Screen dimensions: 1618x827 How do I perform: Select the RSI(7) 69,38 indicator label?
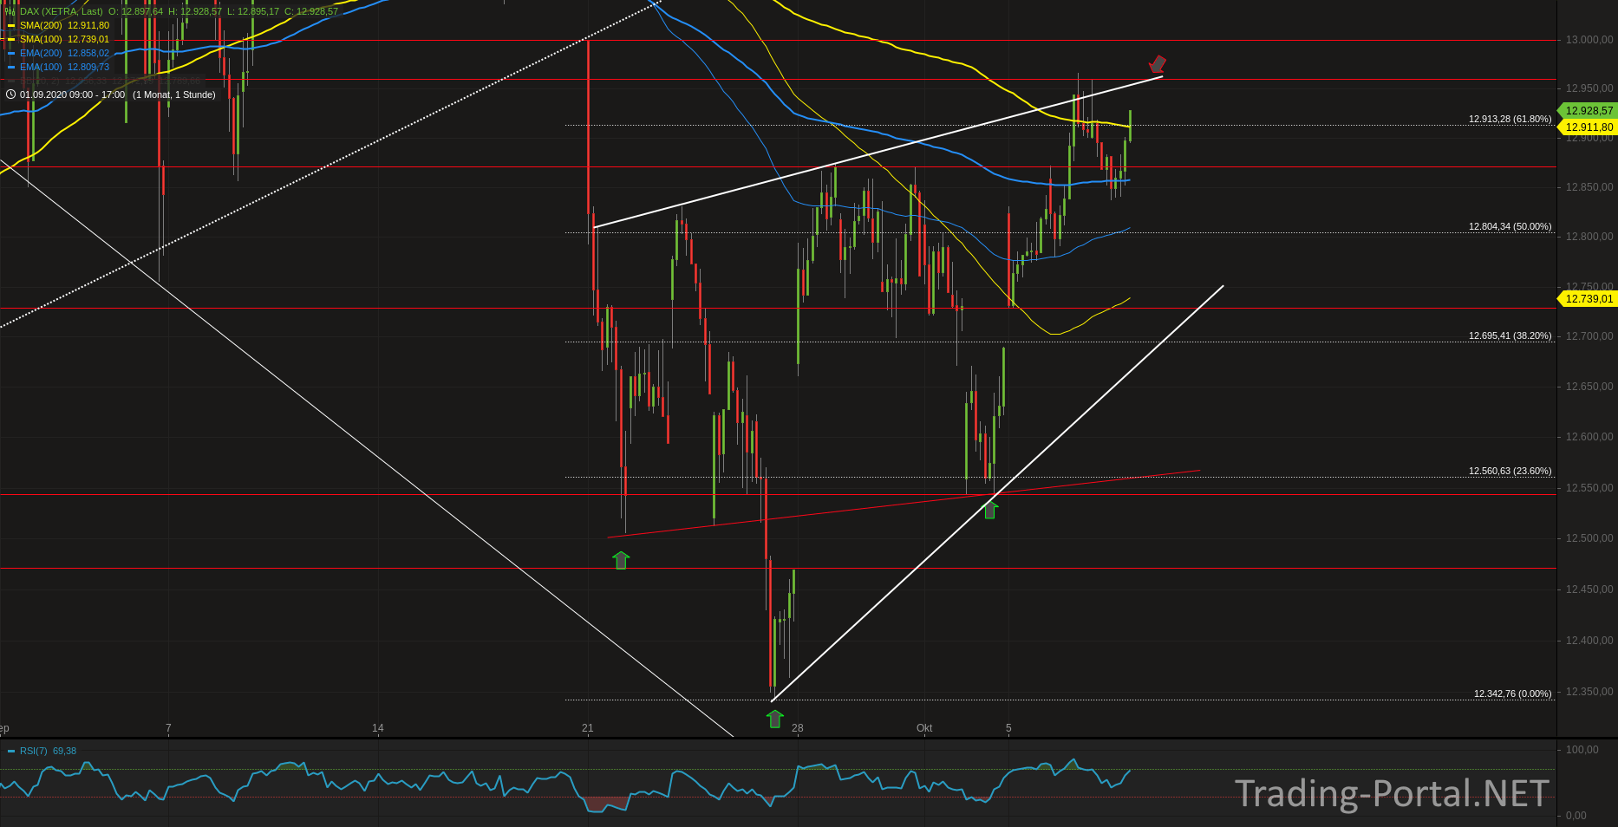48,751
